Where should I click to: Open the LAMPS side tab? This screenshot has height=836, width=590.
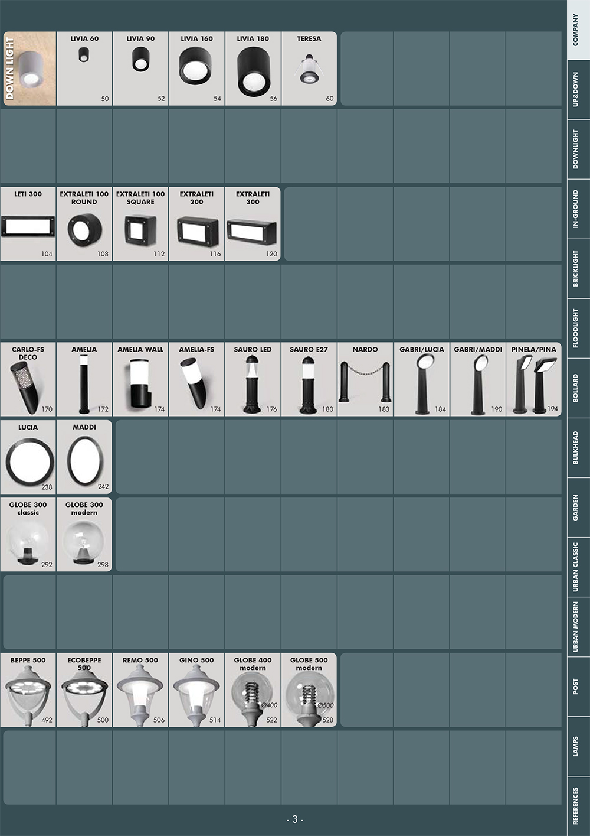[578, 746]
